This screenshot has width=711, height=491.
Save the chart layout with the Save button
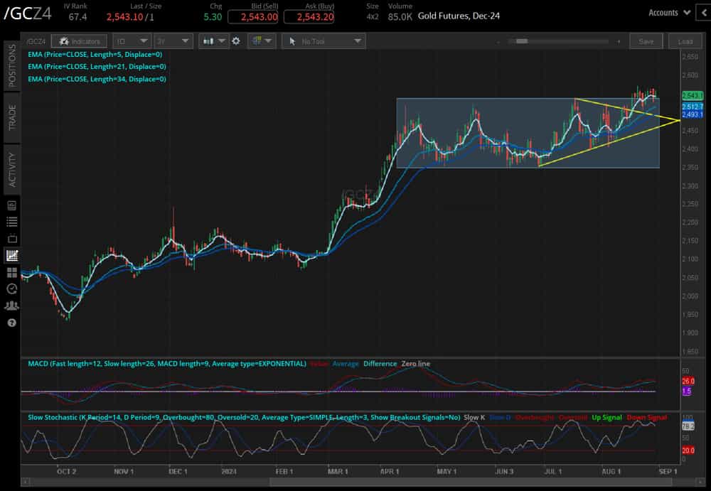(x=646, y=41)
